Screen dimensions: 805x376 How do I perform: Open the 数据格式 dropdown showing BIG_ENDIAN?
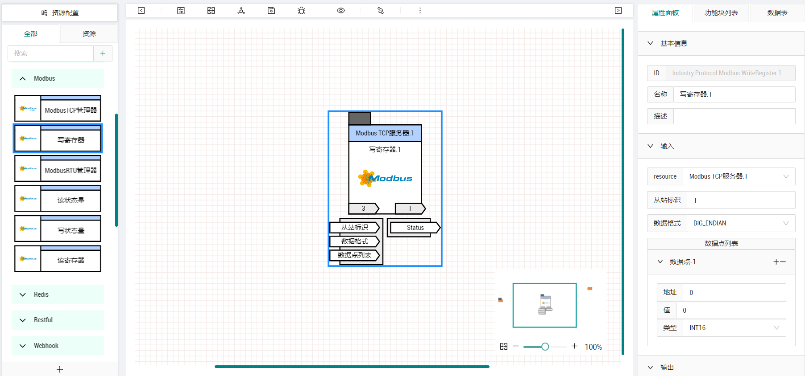tap(741, 223)
